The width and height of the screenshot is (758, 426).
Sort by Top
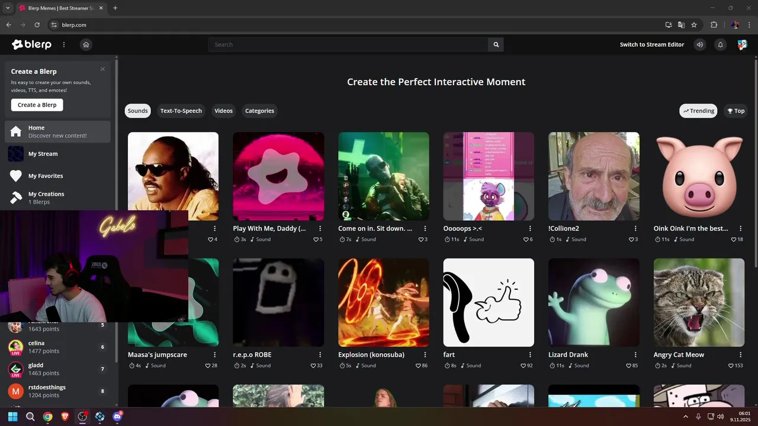tap(735, 111)
